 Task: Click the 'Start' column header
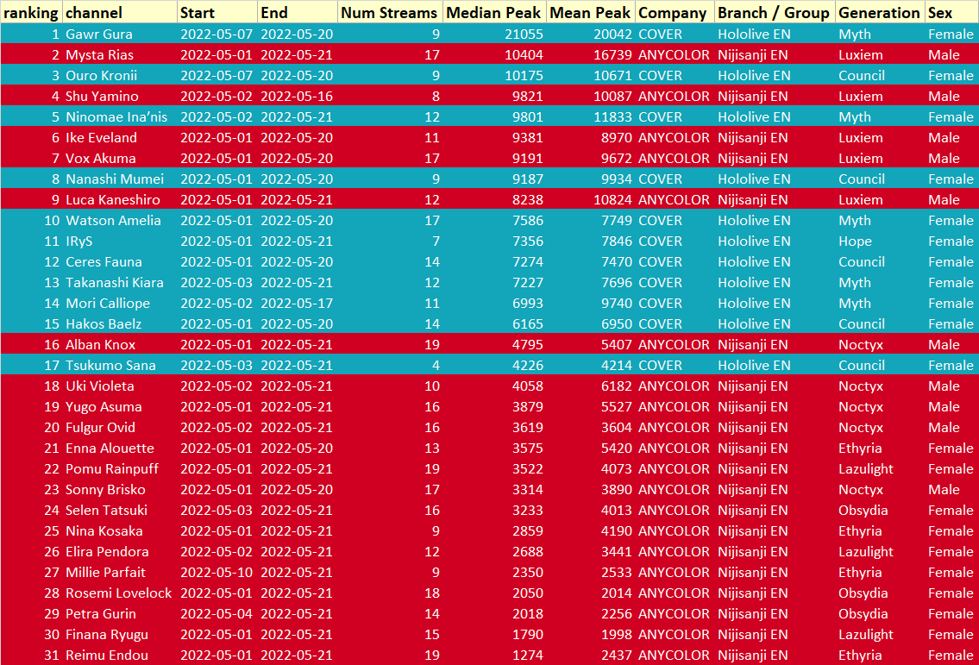[x=217, y=12]
